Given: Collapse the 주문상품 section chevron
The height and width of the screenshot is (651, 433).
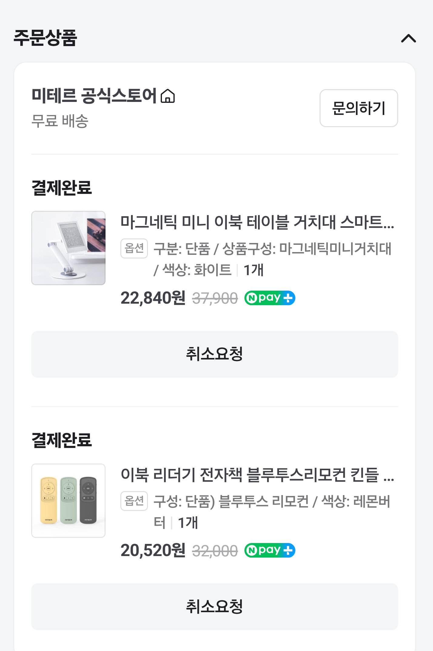Looking at the screenshot, I should (x=408, y=38).
